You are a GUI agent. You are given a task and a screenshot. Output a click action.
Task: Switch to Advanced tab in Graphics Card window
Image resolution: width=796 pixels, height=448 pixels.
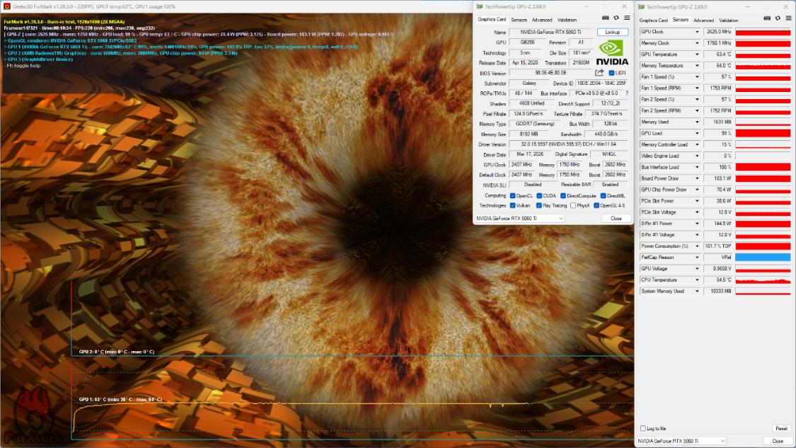(542, 20)
